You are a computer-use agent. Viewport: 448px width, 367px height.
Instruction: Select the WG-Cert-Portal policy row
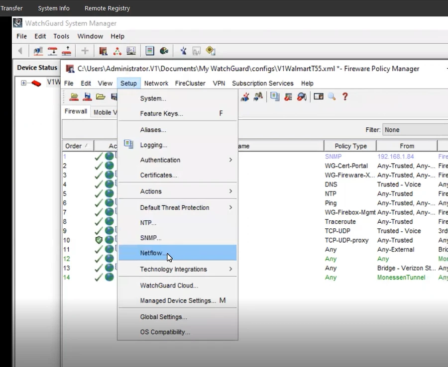click(x=255, y=166)
